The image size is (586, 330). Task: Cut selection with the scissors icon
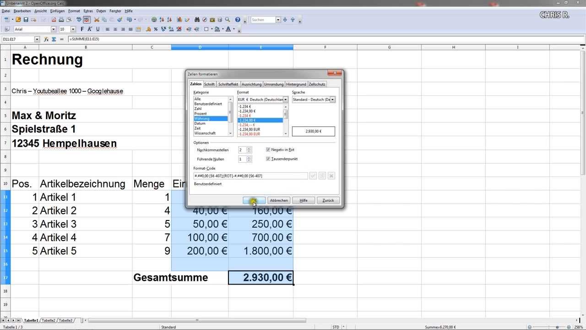tap(96, 20)
